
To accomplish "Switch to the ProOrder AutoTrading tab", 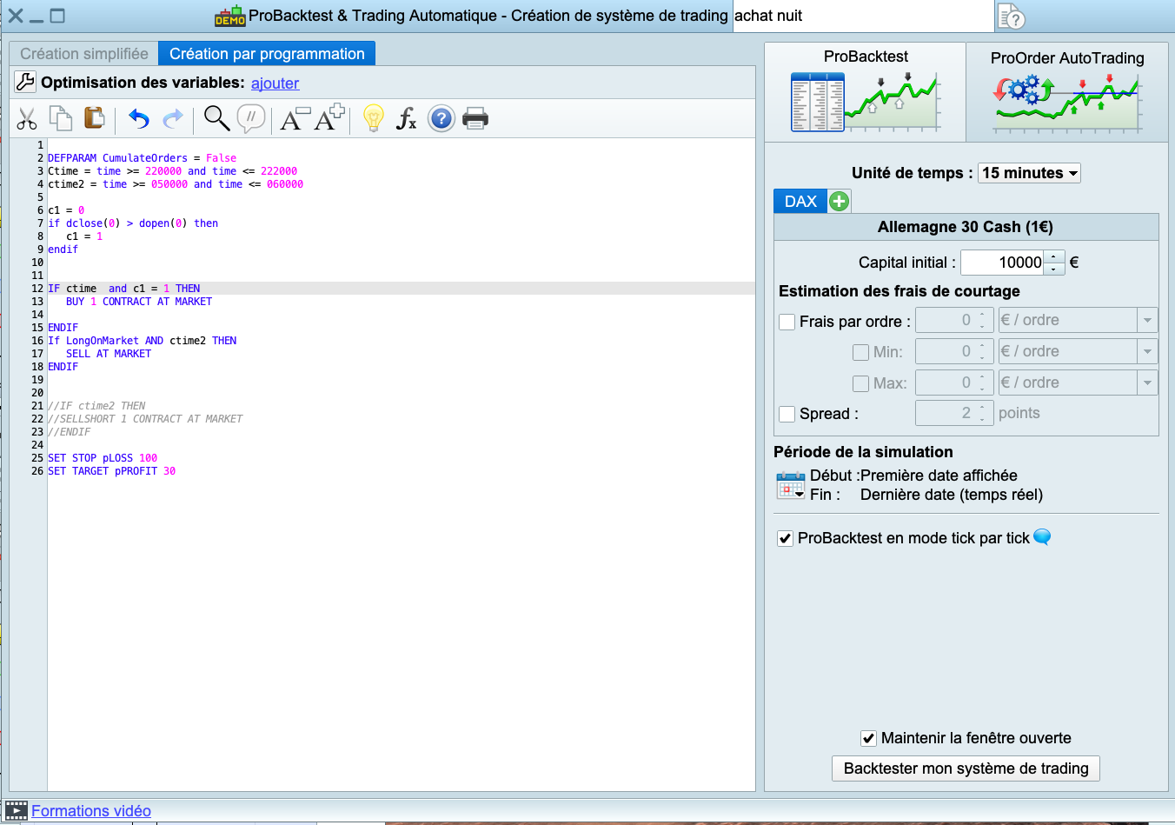I will (1067, 92).
